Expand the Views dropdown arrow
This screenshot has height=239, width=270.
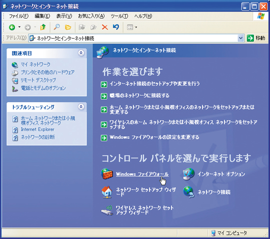[136, 27]
